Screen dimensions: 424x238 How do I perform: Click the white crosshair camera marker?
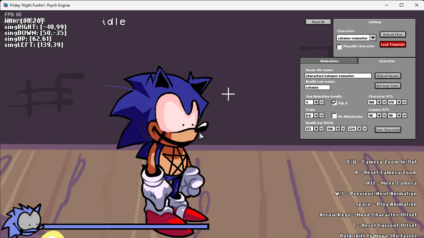click(x=228, y=94)
